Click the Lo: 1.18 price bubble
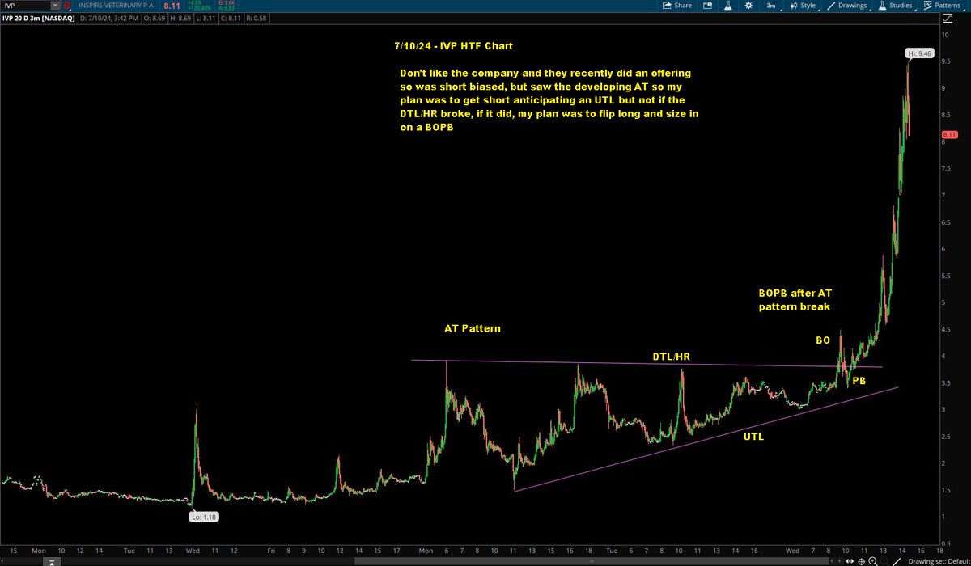The width and height of the screenshot is (971, 566). point(205,515)
